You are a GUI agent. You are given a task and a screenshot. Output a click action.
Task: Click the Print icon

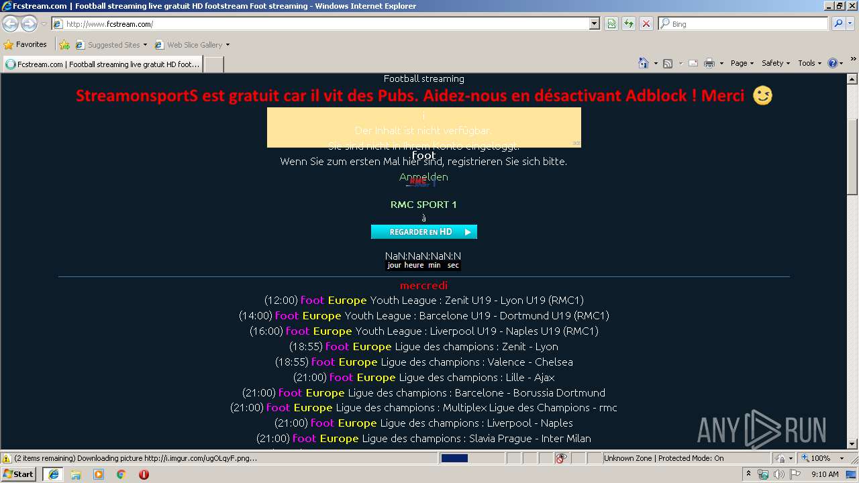(709, 63)
